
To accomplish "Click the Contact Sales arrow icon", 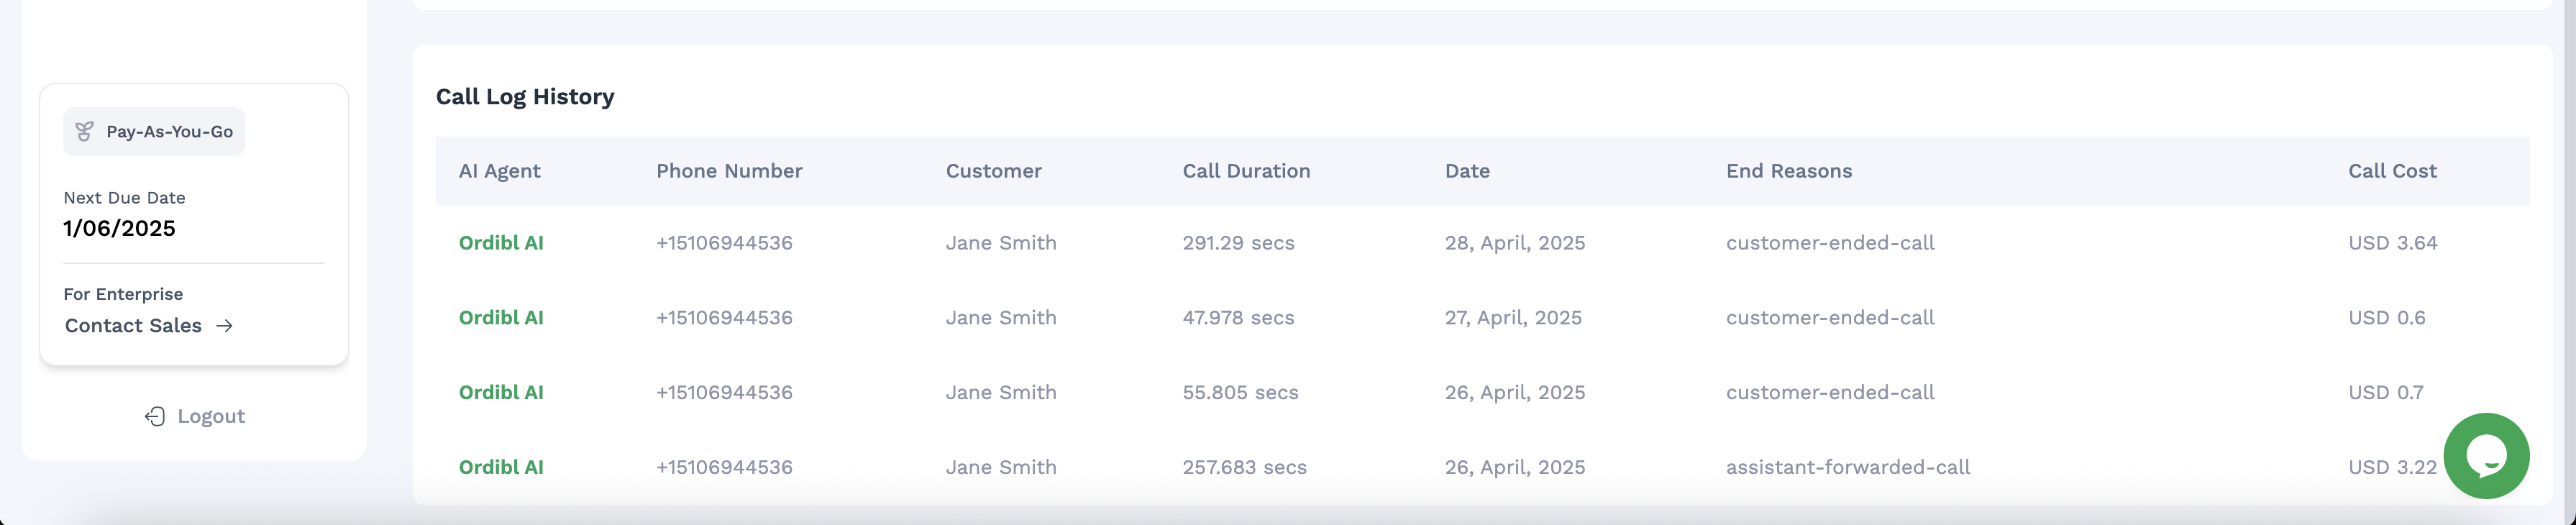I will pyautogui.click(x=225, y=326).
